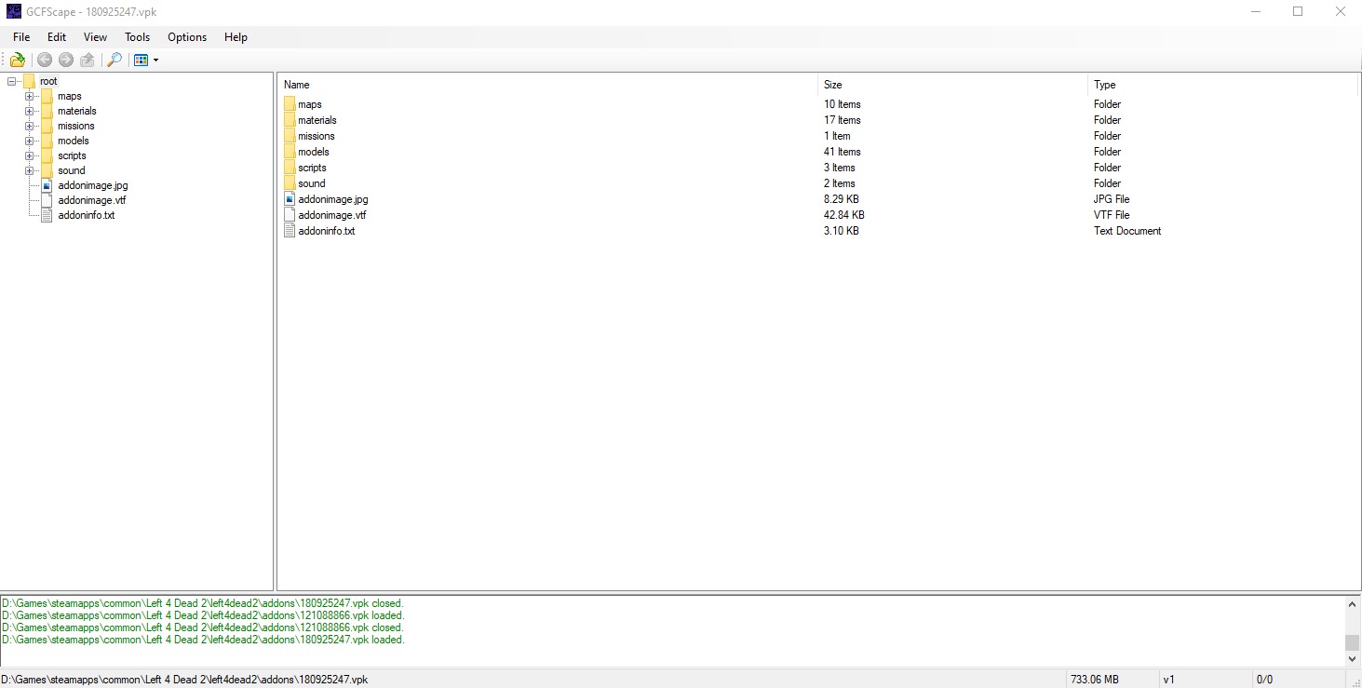Click the log panel scrollbar thumb
This screenshot has width=1362, height=688.
point(1352,642)
